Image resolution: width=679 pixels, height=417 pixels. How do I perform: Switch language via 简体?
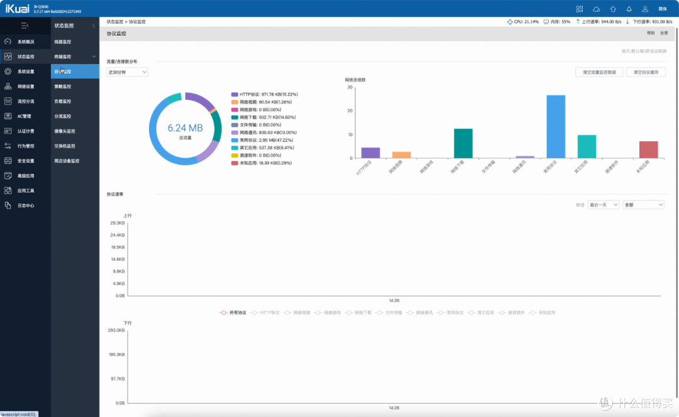point(663,9)
